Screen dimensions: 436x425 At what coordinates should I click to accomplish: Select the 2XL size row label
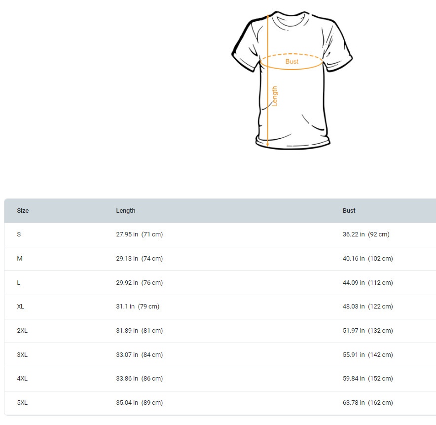point(22,331)
